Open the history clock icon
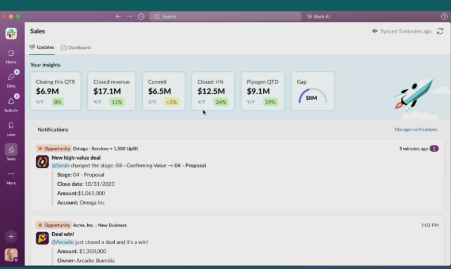Screen dimensions: 451x269 (x=141, y=17)
